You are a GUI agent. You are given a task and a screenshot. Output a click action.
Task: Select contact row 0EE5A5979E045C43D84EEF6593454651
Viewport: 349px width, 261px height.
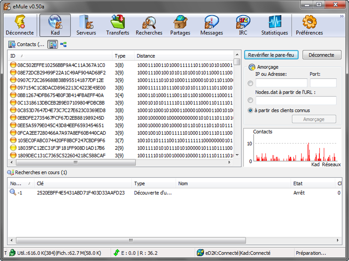pos(121,126)
